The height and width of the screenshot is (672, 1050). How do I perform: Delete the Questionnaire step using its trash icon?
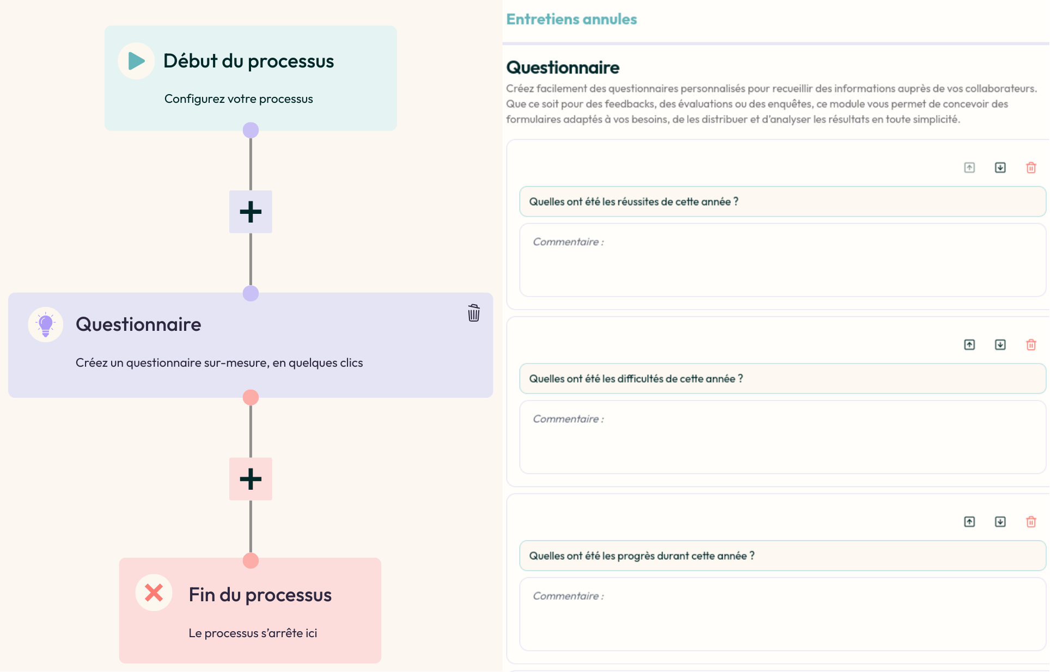point(473,313)
